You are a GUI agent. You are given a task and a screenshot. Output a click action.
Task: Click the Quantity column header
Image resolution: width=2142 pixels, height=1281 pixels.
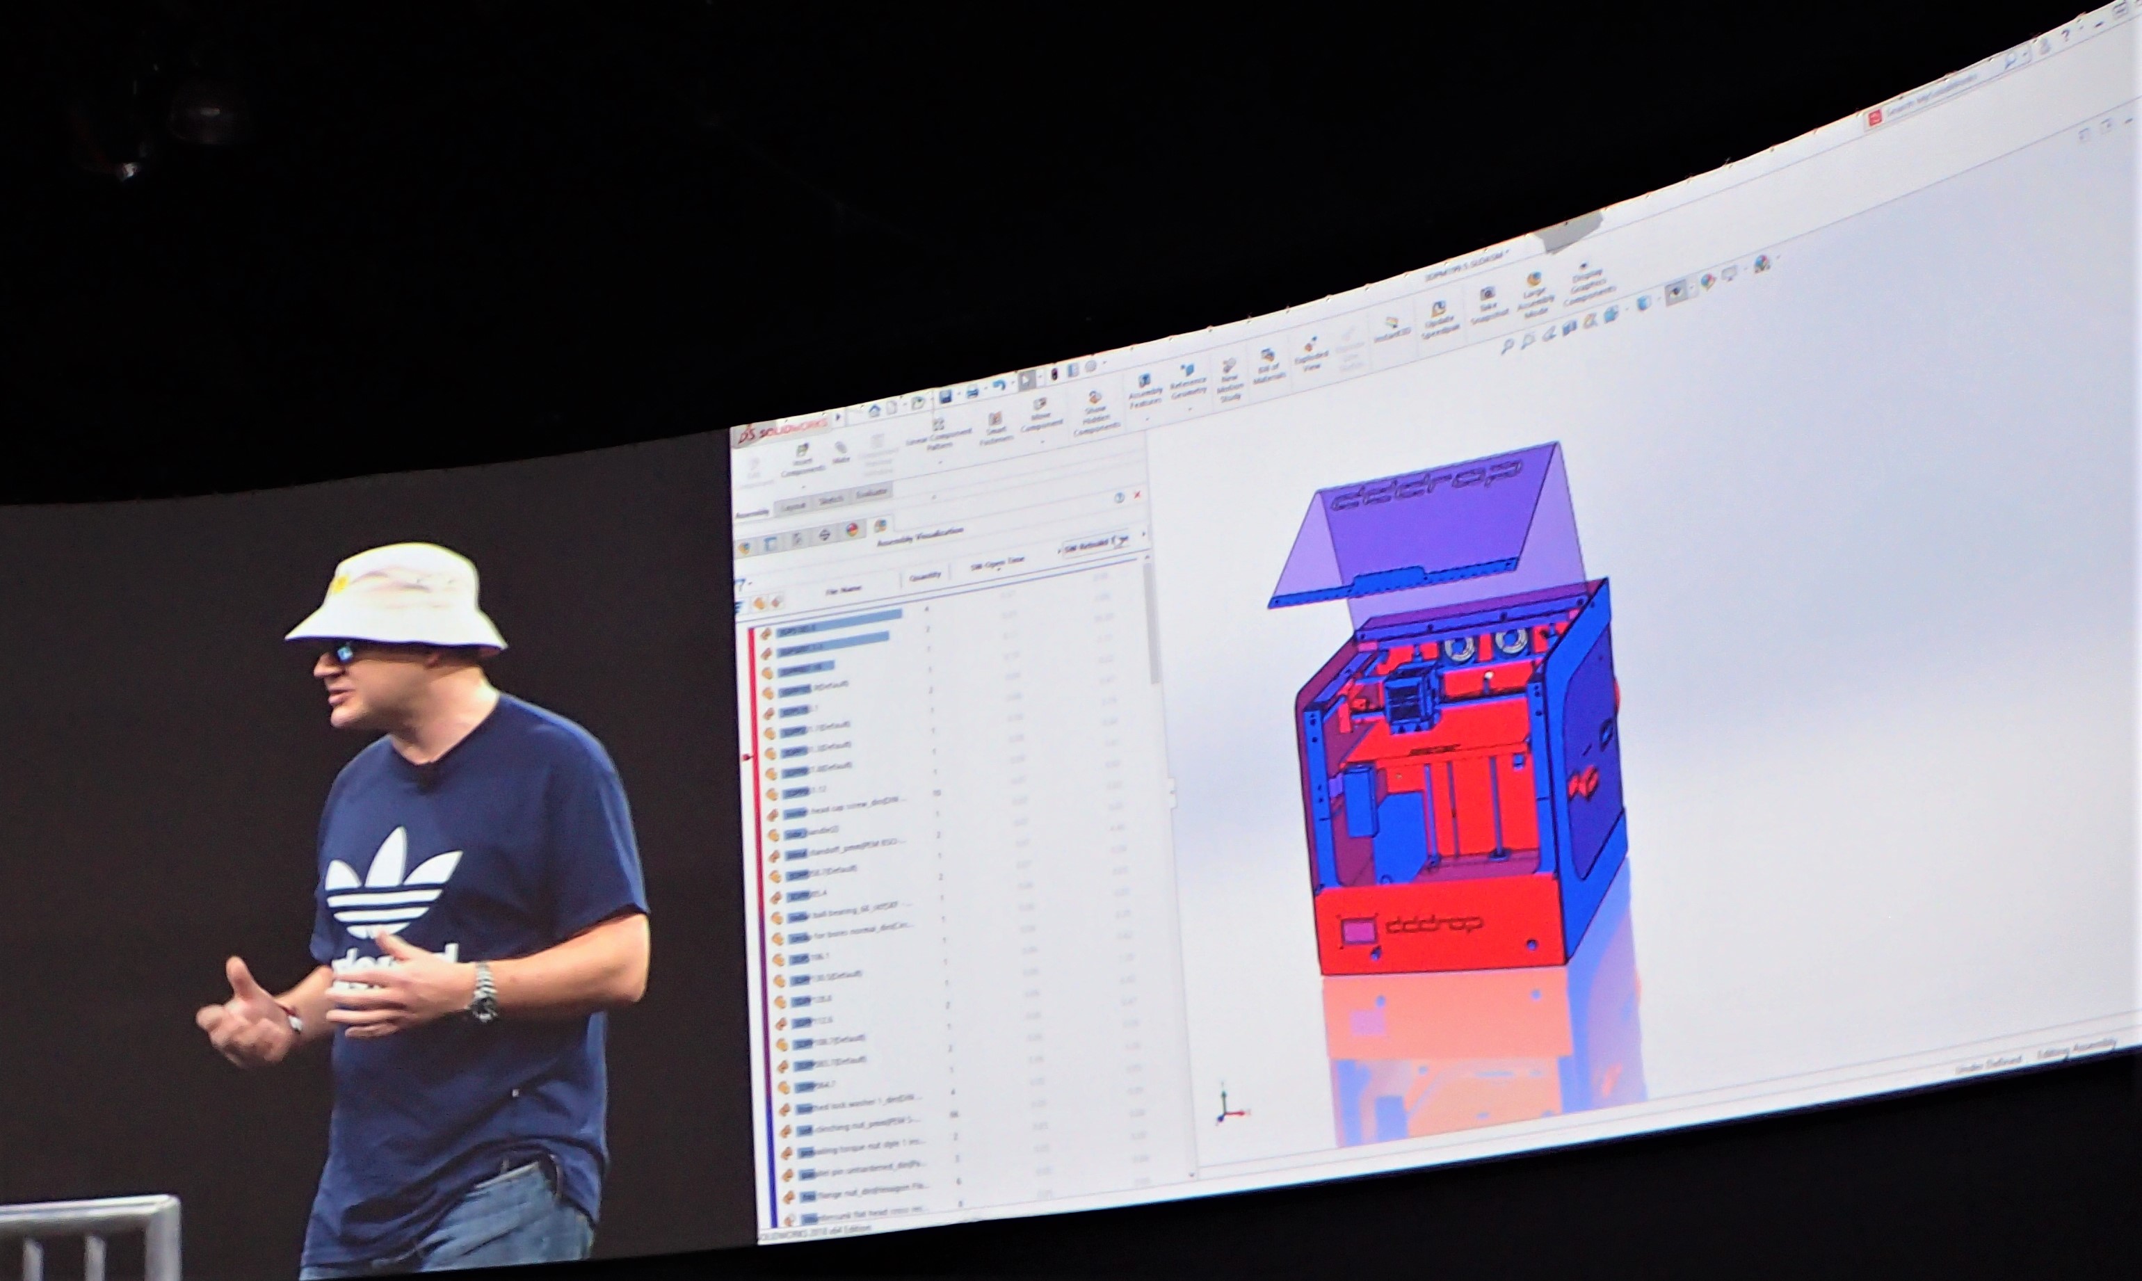click(x=925, y=575)
